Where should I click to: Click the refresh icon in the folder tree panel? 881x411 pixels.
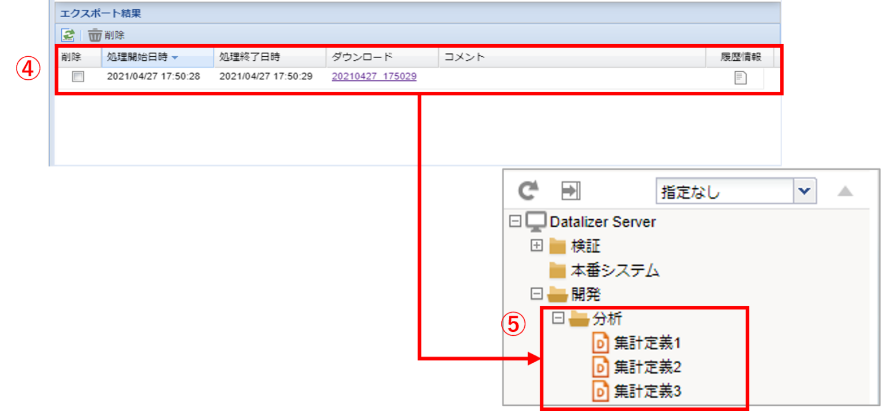tap(528, 191)
